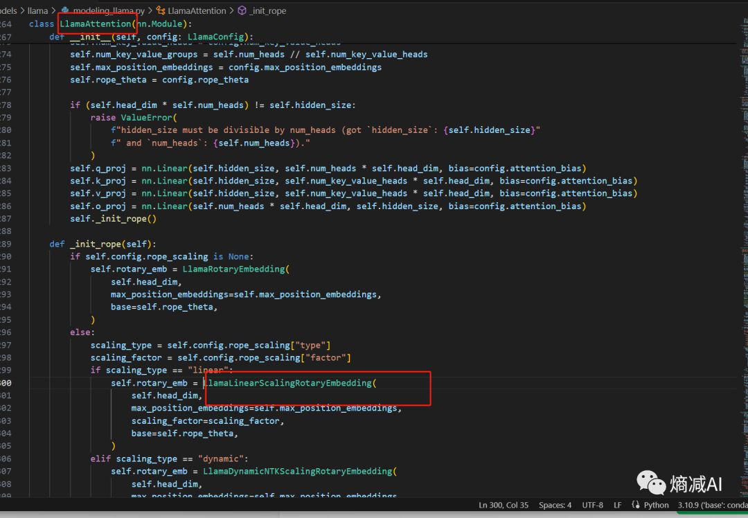
Task: Click self.k_proj assignment line
Action: click(353, 181)
